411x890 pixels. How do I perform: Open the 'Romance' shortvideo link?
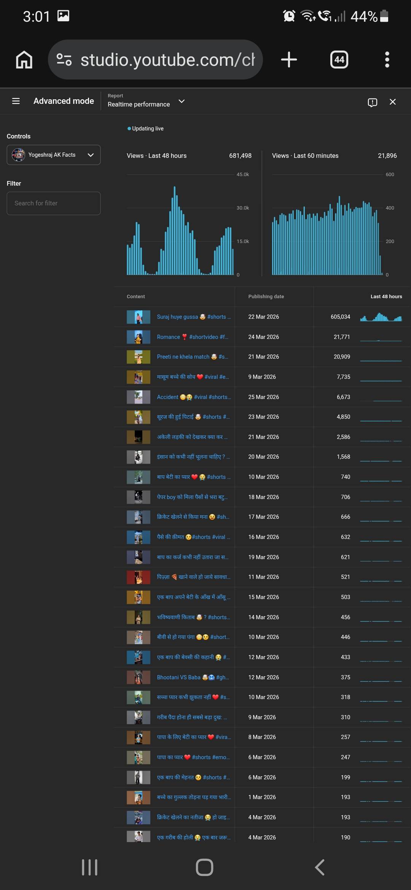coord(192,337)
